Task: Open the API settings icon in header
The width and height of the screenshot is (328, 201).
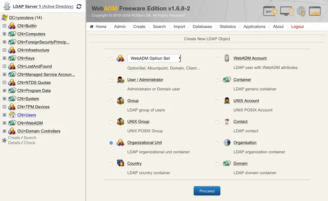Action: pos(270,11)
